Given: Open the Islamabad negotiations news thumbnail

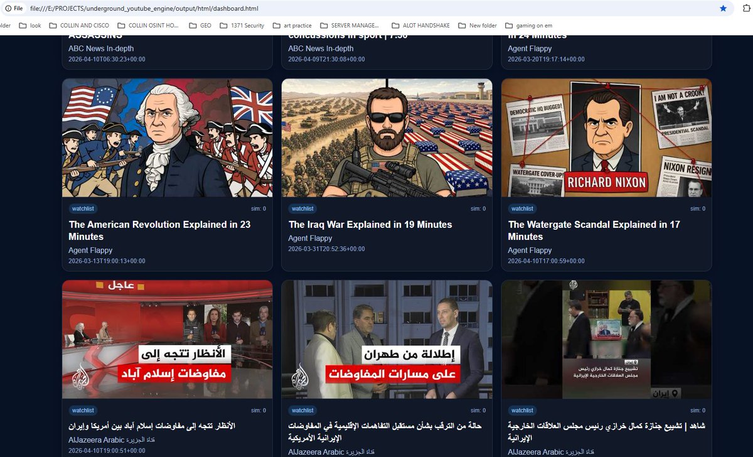Looking at the screenshot, I should [x=168, y=340].
